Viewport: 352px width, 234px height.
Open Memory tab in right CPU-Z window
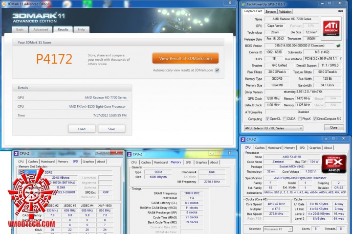point(289,148)
